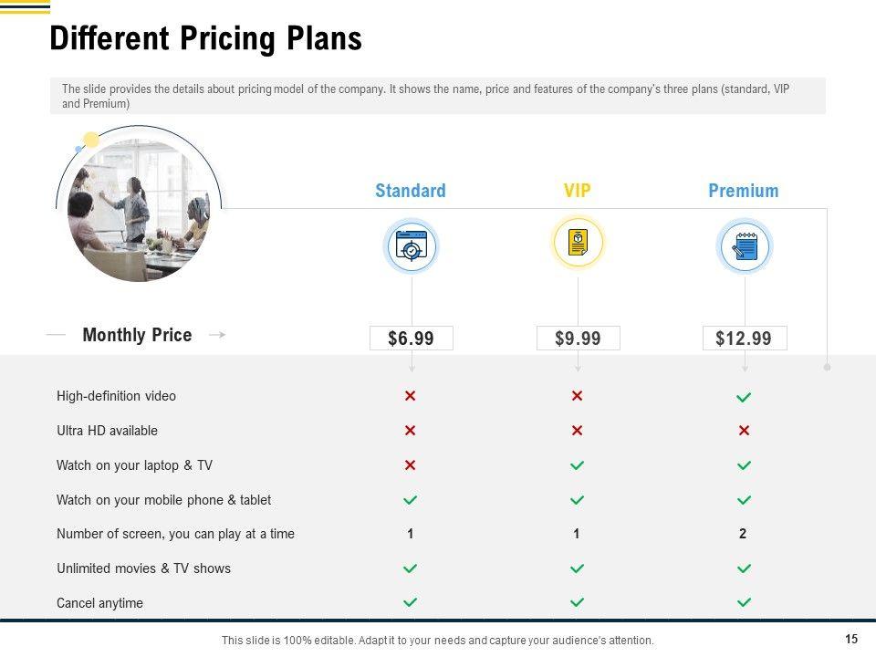Click the Different Pricing Plans title
The image size is (876, 657).
point(205,39)
